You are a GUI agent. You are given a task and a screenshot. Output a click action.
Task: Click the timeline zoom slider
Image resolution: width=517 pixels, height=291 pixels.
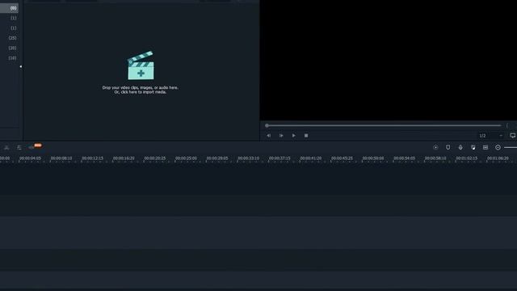click(511, 147)
